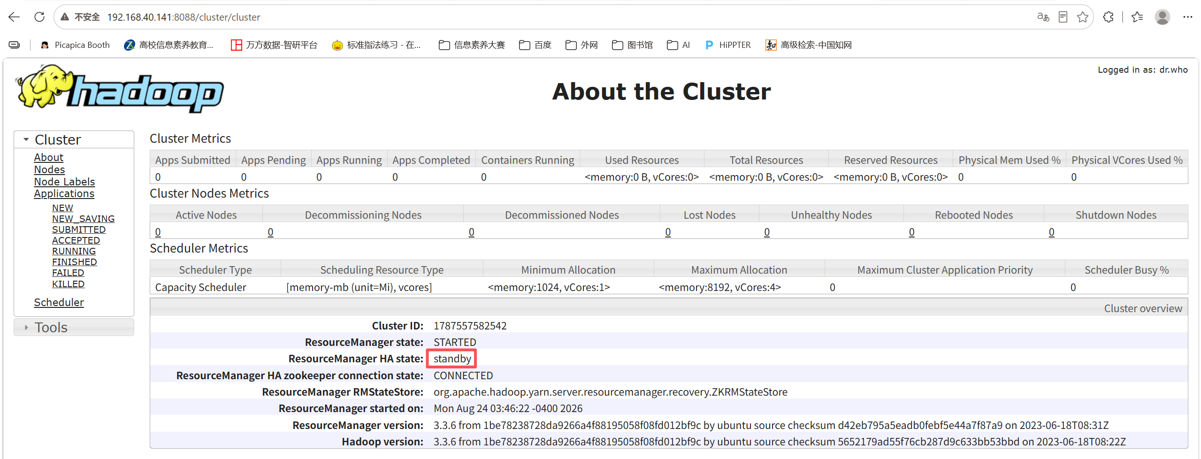Show applications in NEW_SAVING state

click(83, 219)
